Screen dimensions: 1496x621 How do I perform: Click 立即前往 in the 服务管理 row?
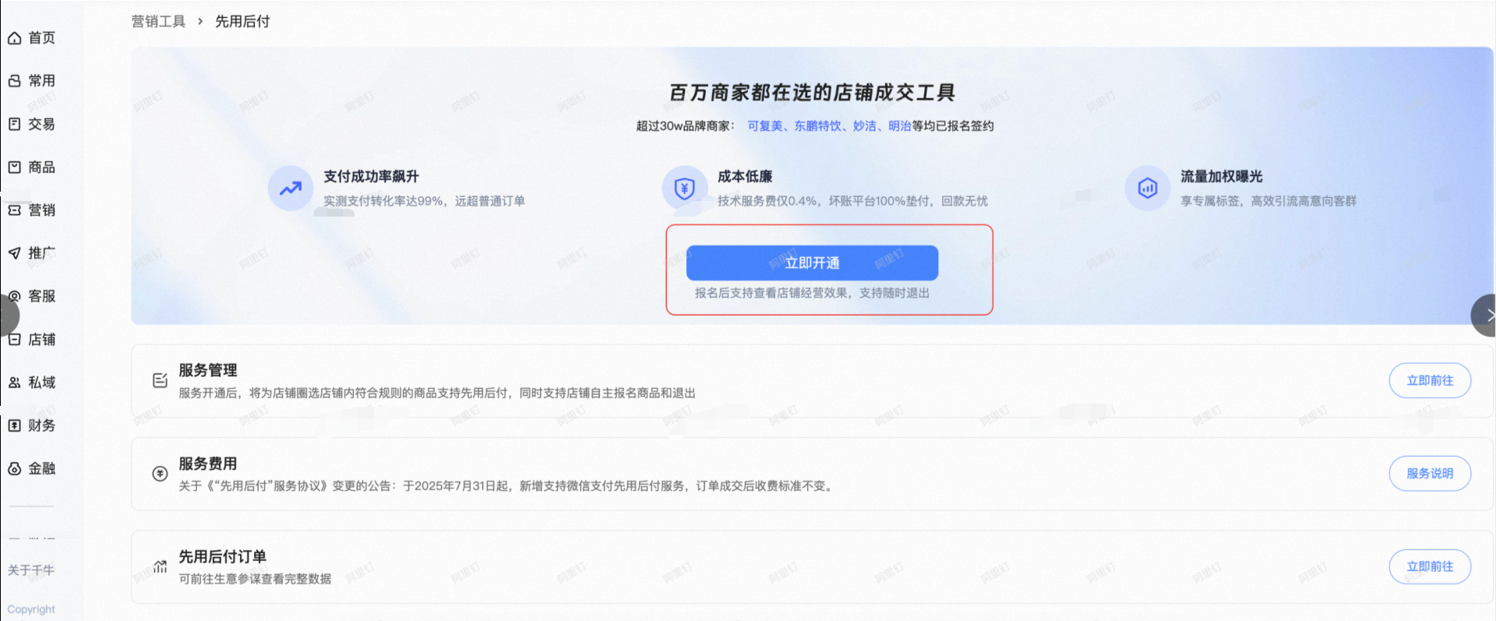coord(1430,381)
